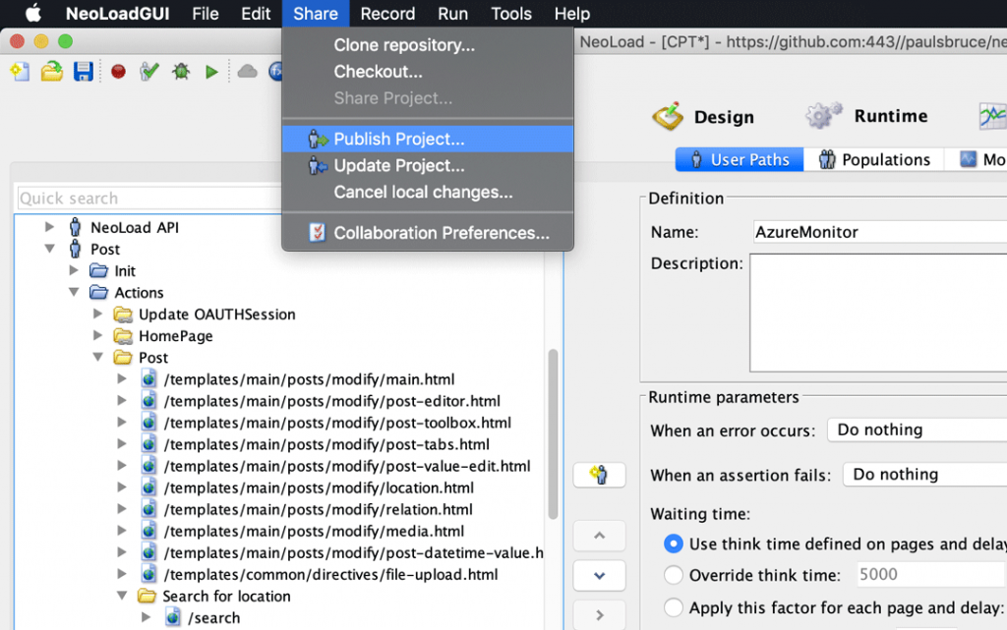
Task: Expand the HomePage container
Action: tap(97, 335)
